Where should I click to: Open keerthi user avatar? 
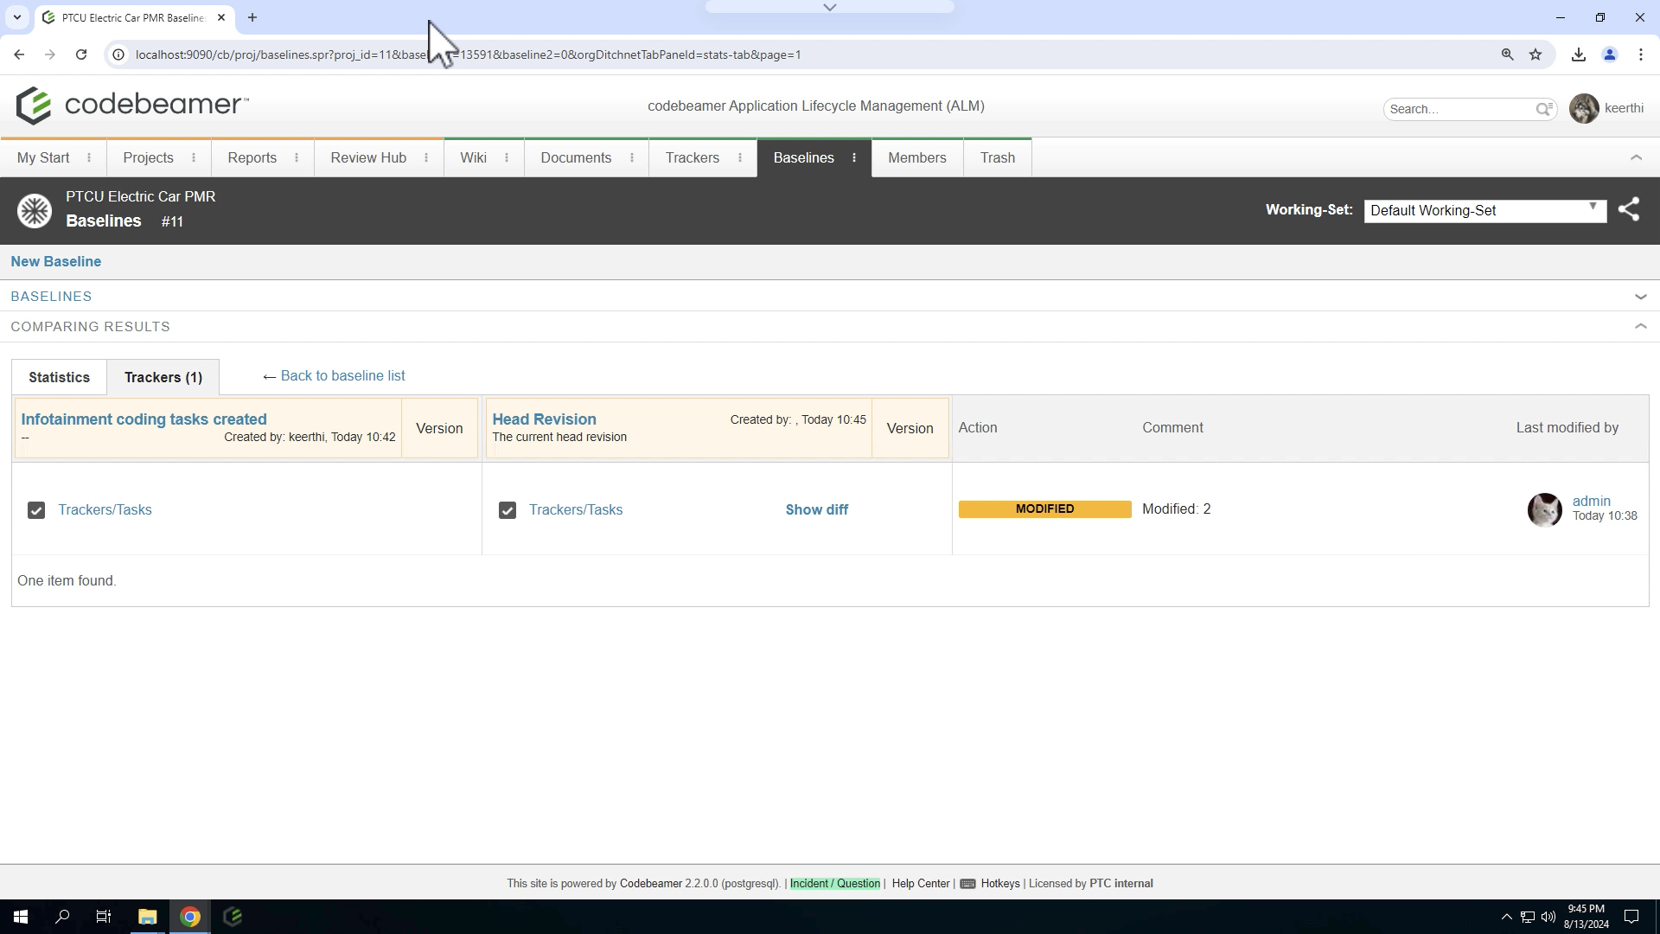coord(1584,109)
